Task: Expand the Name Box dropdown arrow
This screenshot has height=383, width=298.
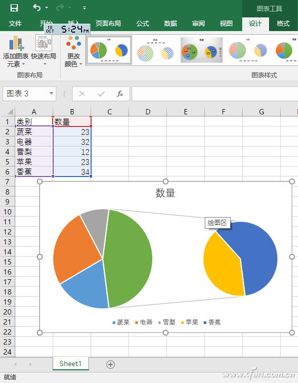Action: [x=51, y=93]
